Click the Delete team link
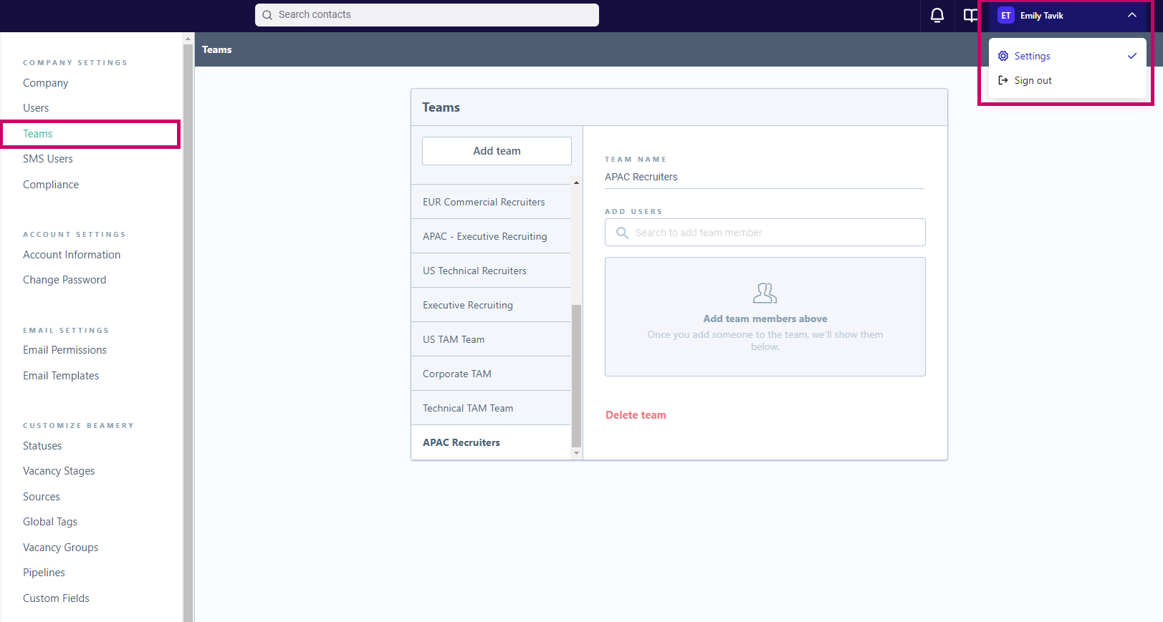Screen dimensions: 1163x622 tap(636, 415)
